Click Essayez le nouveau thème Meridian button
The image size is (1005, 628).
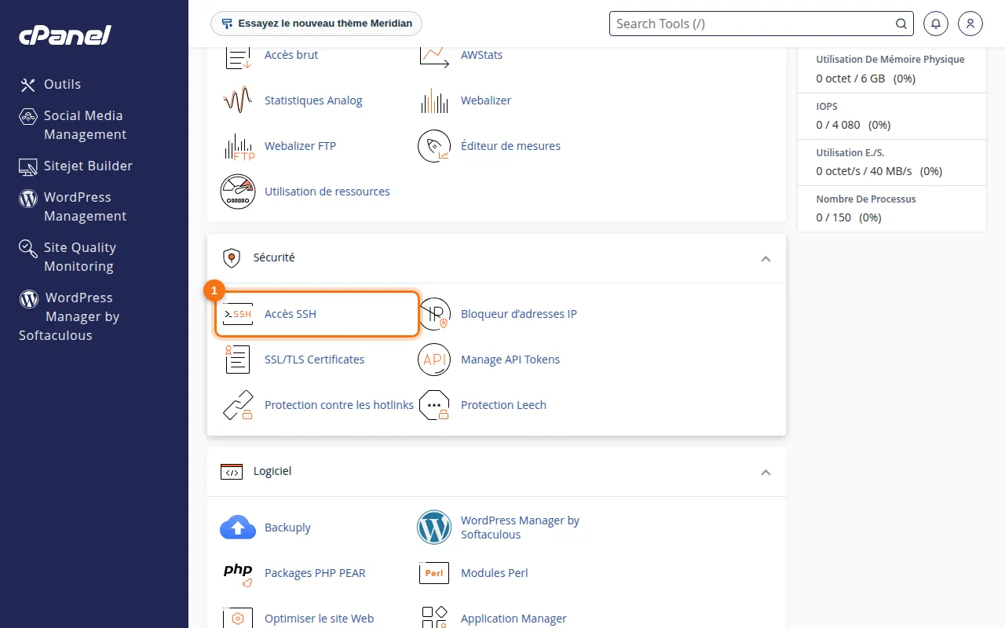pos(316,24)
